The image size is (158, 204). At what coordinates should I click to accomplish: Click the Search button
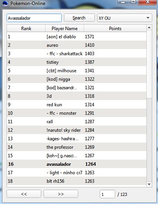pos(79,18)
